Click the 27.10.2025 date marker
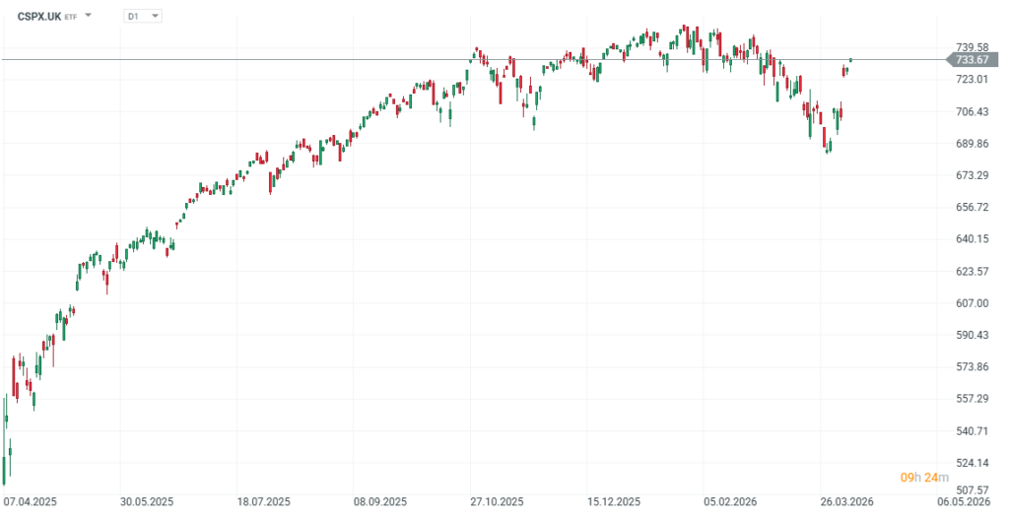 pyautogui.click(x=495, y=501)
